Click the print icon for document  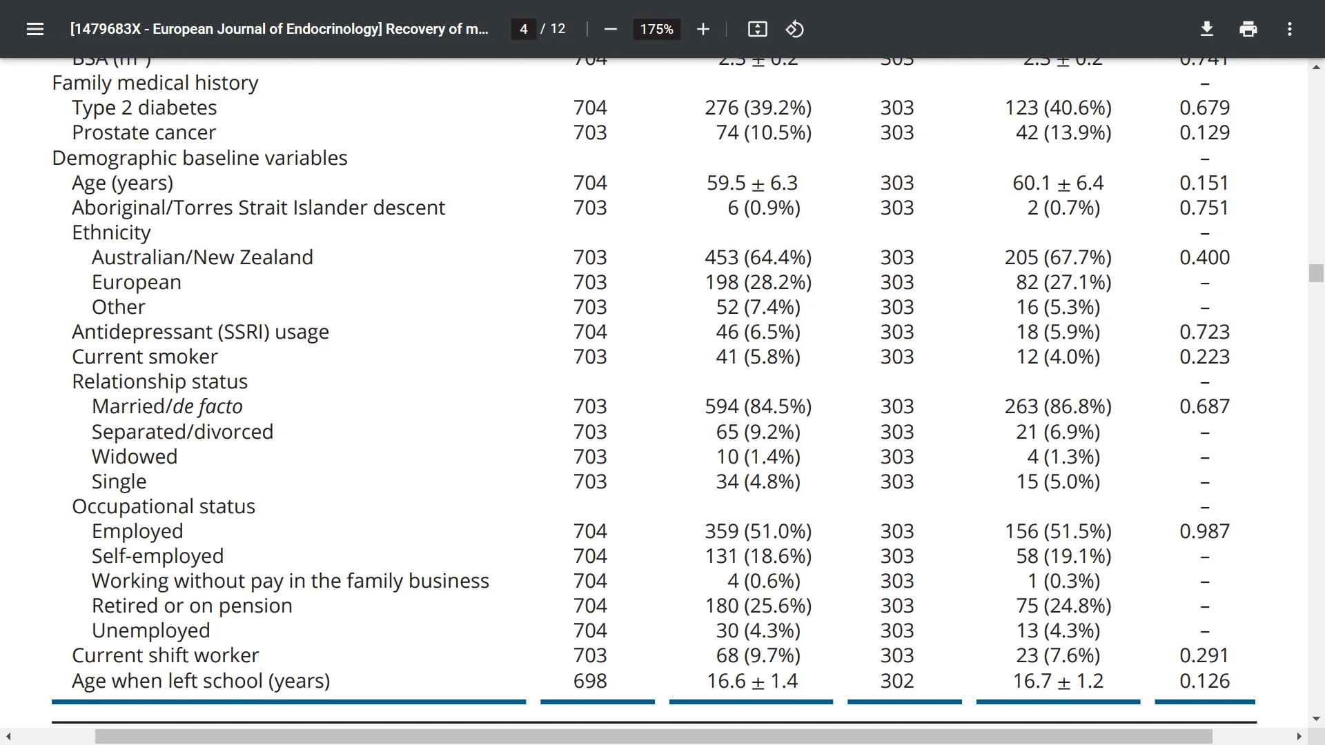(x=1248, y=28)
